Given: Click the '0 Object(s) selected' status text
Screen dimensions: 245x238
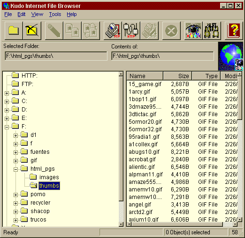Looking at the screenshot, I should click(x=188, y=232).
